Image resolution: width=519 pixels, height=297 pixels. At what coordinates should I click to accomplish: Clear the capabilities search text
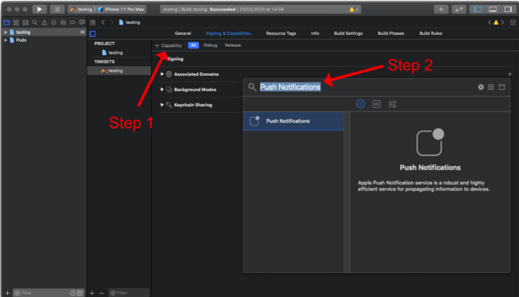pyautogui.click(x=481, y=87)
